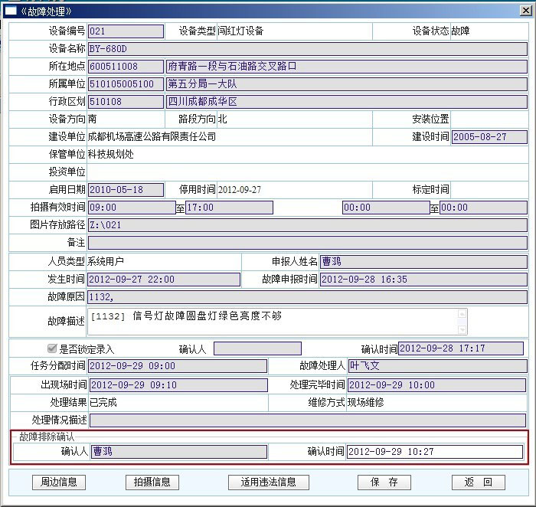
Task: Click scroll-down arrow in 故障描述 box
Action: click(462, 329)
